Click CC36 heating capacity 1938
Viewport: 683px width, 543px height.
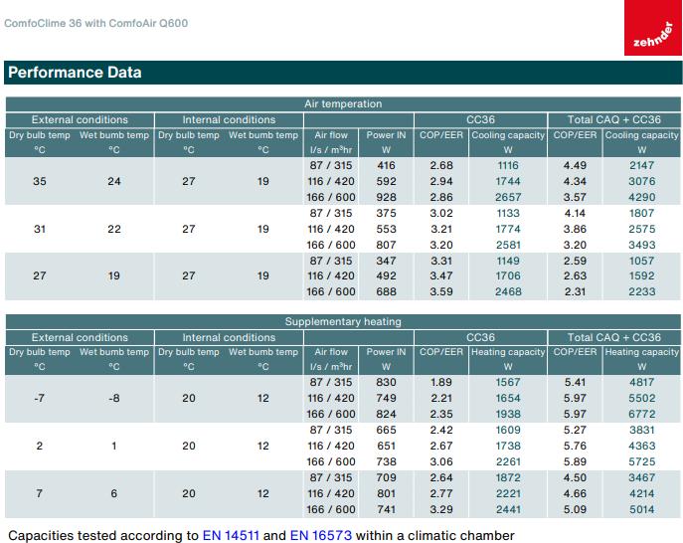coord(508,414)
